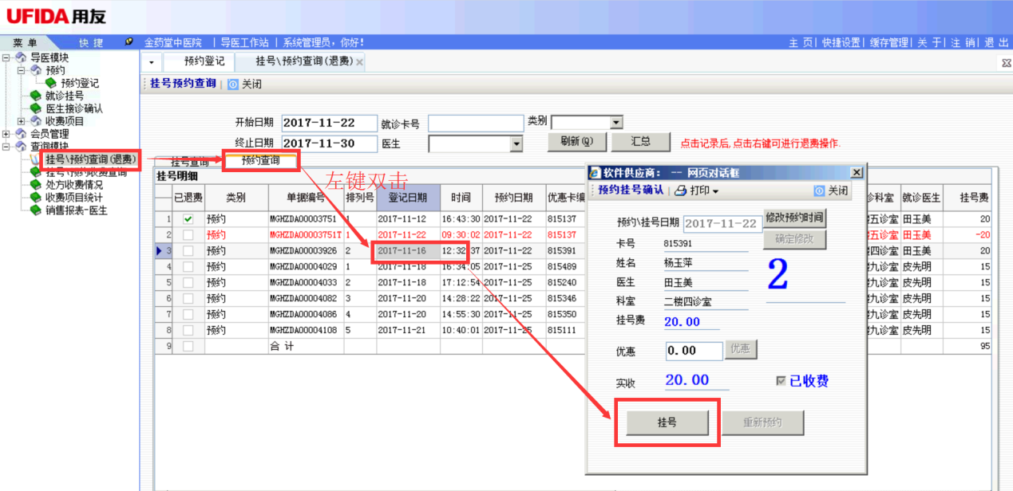The height and width of the screenshot is (491, 1013).
Task: Click 退出 in the top bar
Action: click(x=997, y=42)
